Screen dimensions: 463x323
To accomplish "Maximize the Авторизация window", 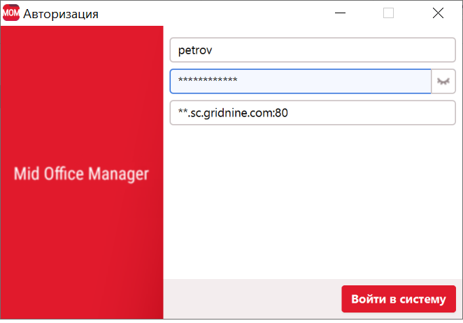I will 389,13.
